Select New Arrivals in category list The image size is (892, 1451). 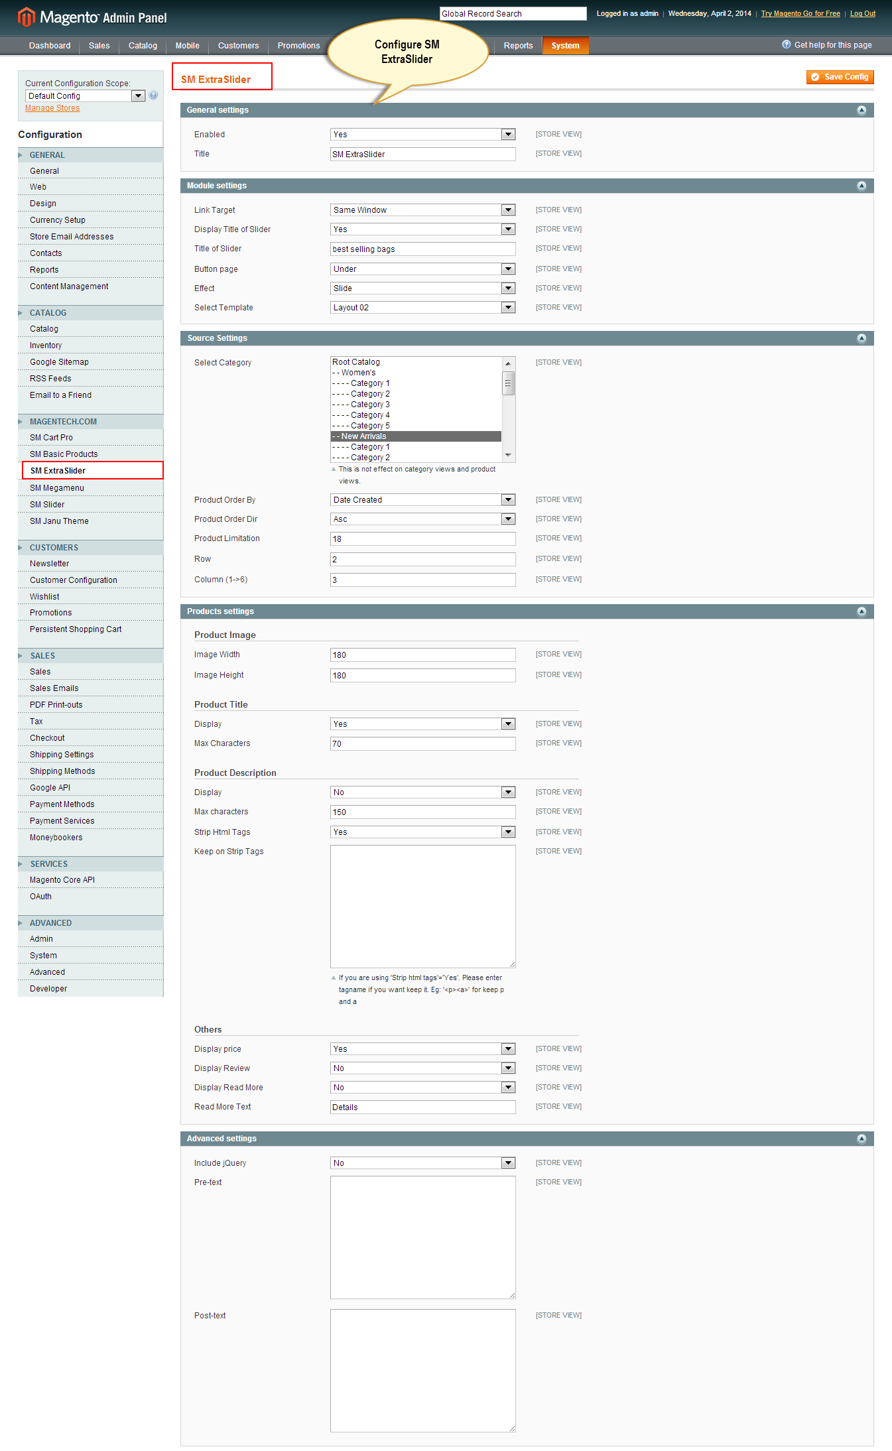tap(416, 436)
